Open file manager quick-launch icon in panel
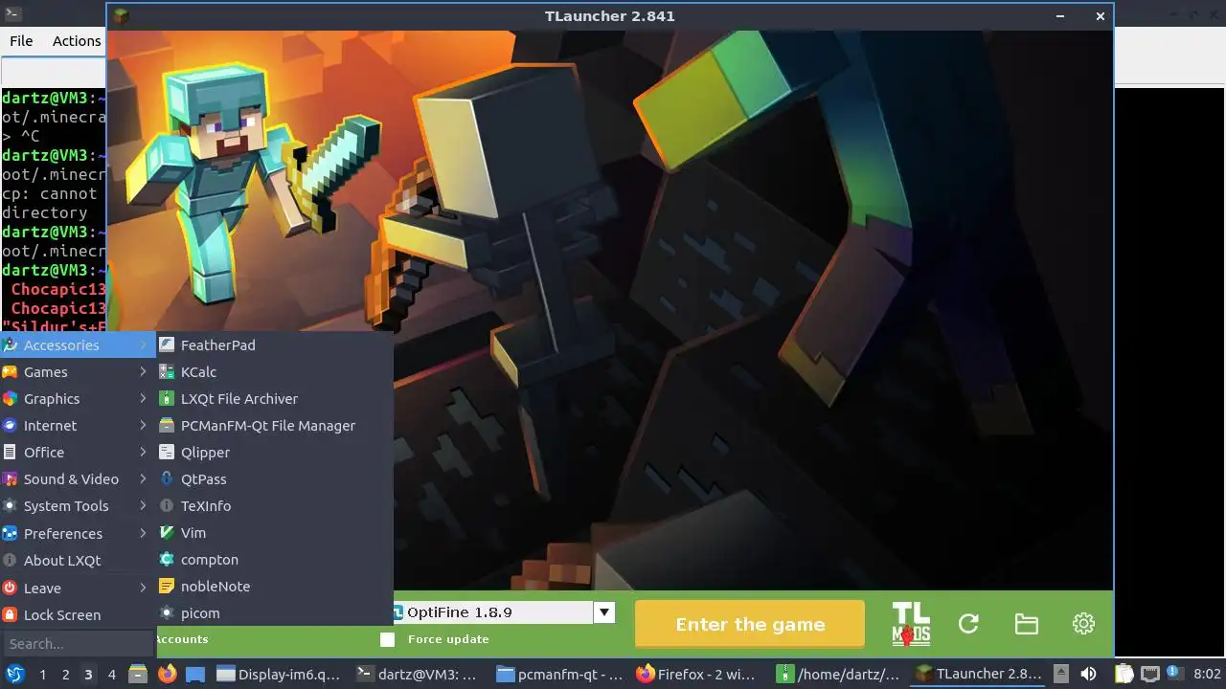 coord(138,674)
